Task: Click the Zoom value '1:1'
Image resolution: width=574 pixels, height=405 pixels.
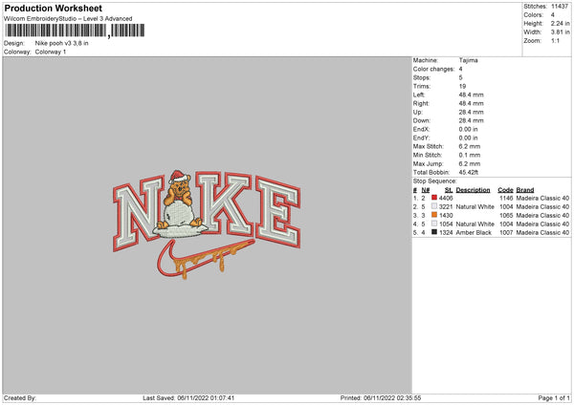Action: pos(555,41)
